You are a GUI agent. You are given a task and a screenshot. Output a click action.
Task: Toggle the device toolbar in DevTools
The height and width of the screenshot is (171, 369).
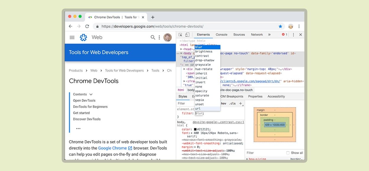point(187,35)
